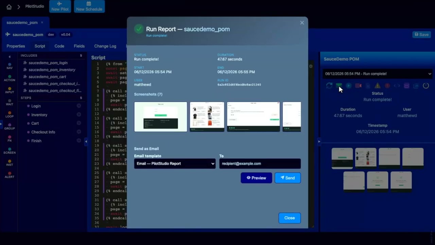
Task: Collapse the SauceDemo POM panel via right arrow
Action: click(319, 141)
